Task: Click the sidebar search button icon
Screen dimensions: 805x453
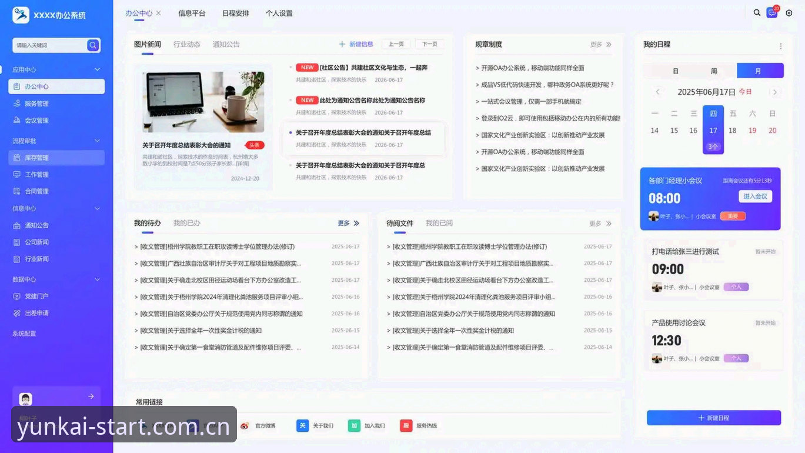Action: (x=93, y=45)
